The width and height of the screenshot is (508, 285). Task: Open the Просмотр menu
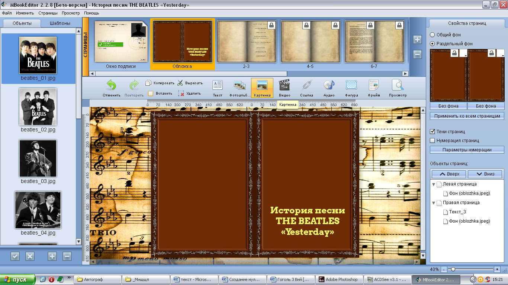coord(71,13)
